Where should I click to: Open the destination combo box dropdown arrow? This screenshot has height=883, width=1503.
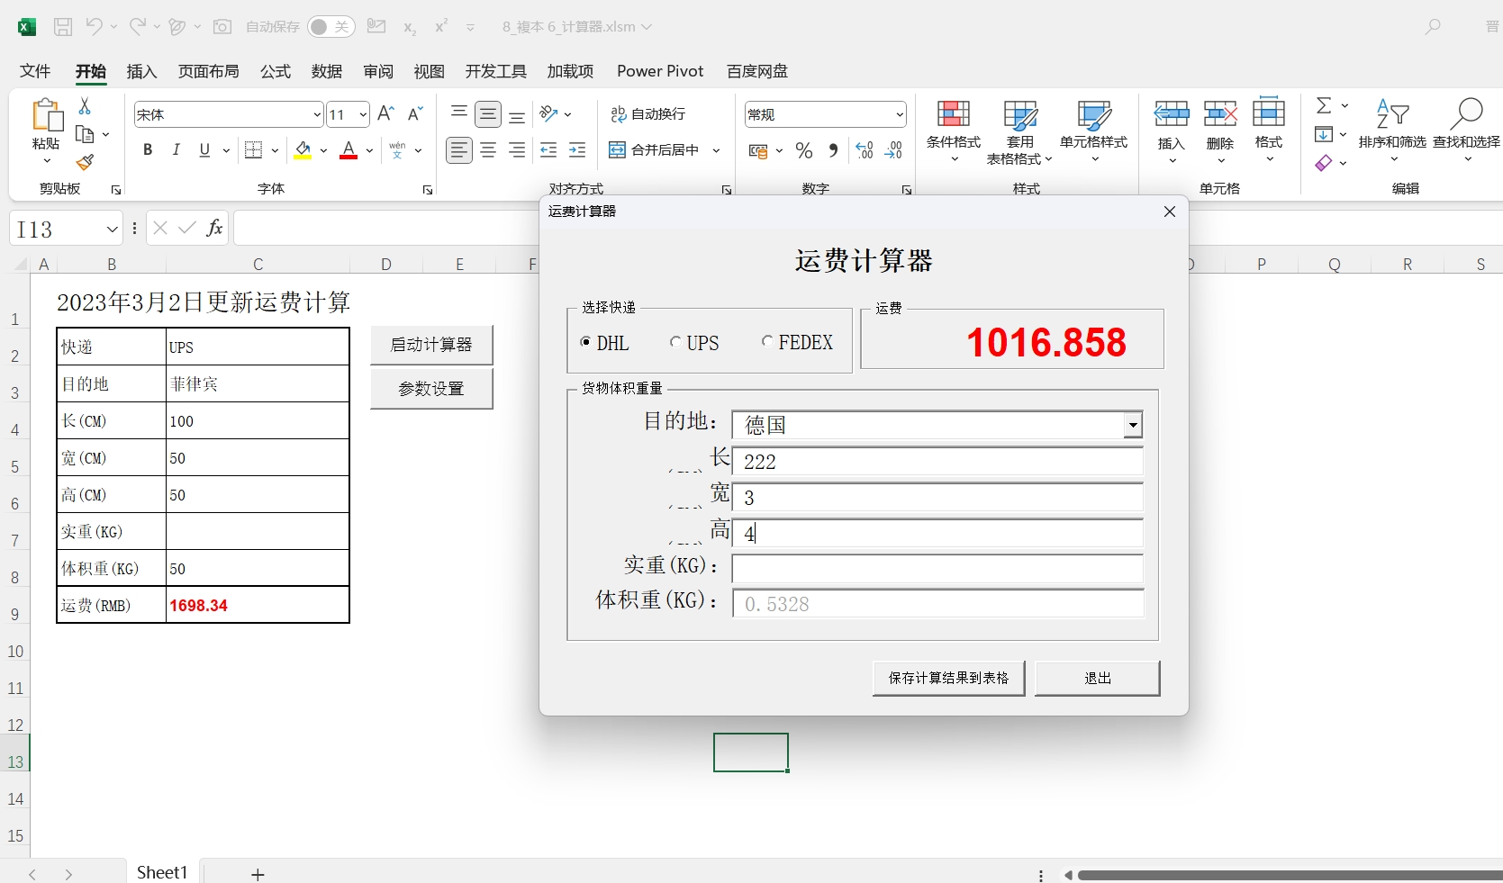(1133, 425)
